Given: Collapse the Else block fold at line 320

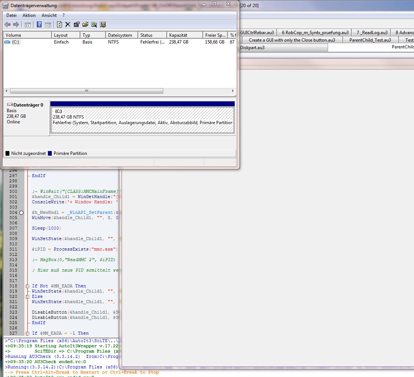Looking at the screenshot, I should 27,296.
